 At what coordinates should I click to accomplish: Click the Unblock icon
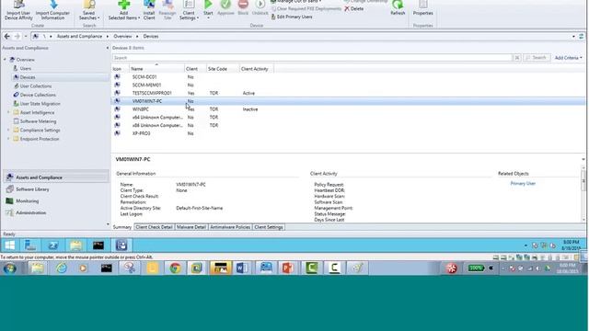click(x=260, y=5)
